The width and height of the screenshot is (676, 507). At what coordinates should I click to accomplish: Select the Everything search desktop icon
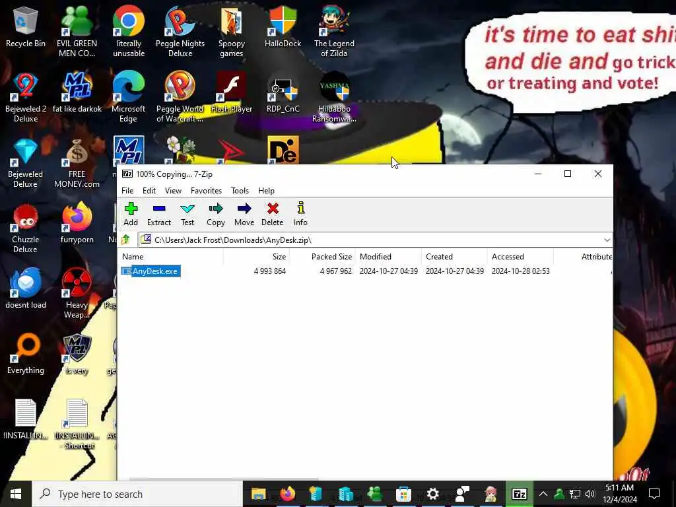coord(26,355)
